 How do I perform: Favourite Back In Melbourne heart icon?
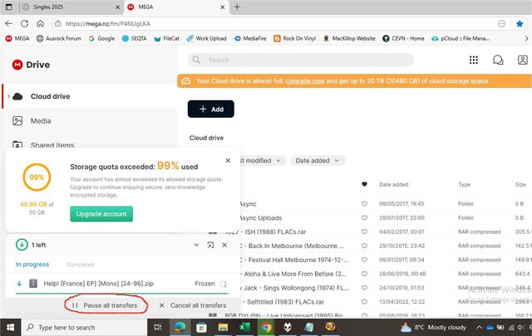click(x=364, y=246)
